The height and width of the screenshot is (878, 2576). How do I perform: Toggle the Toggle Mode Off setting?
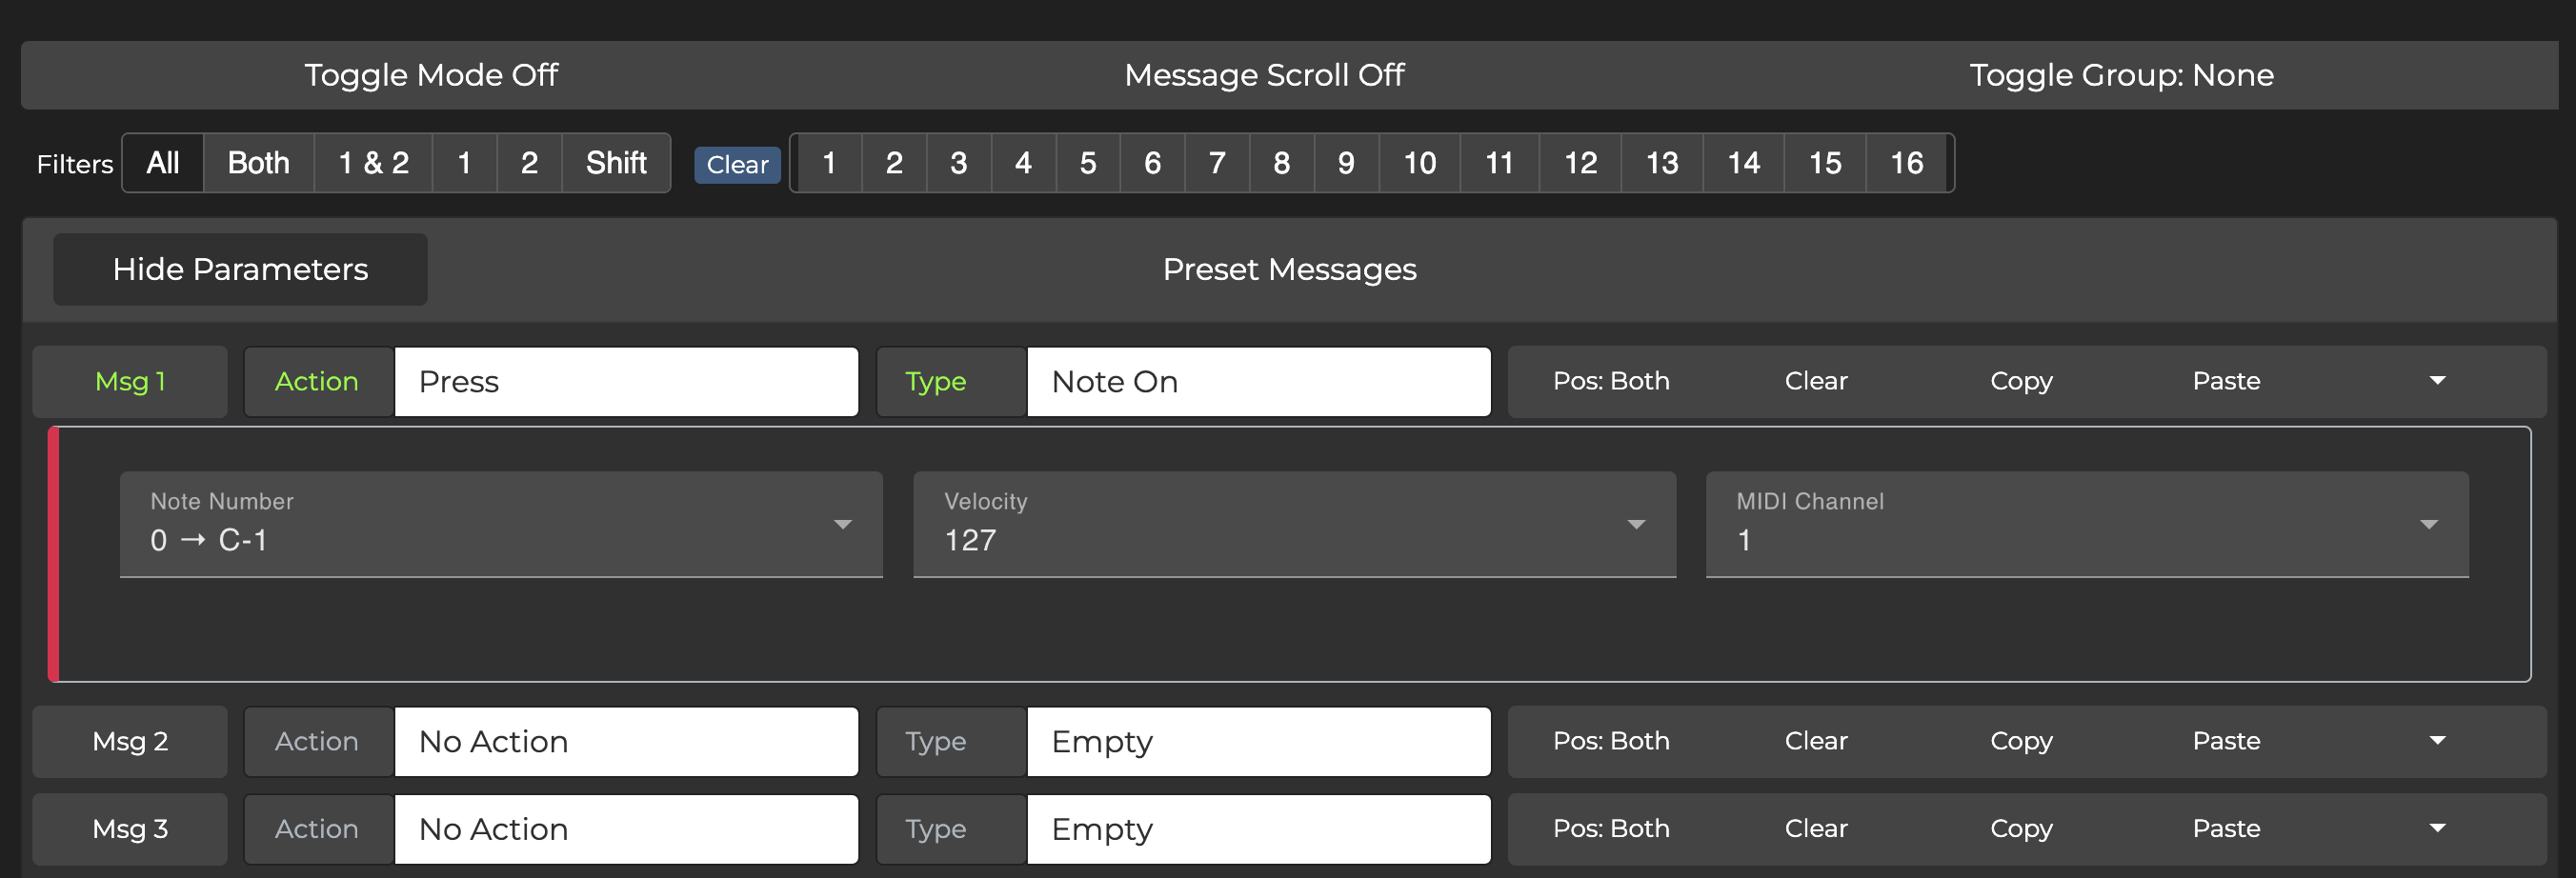431,75
